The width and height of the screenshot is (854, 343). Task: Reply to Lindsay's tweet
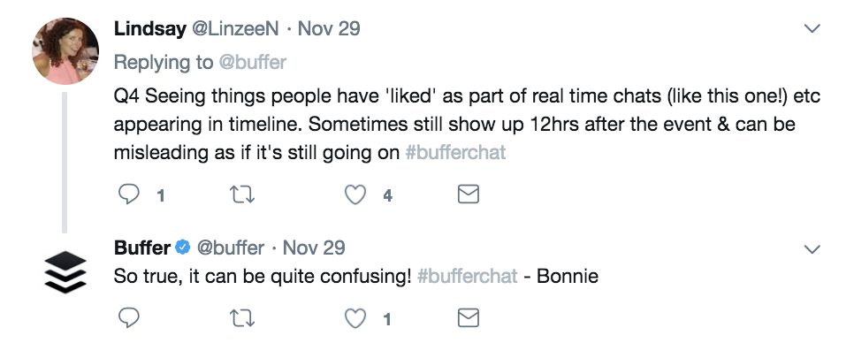[128, 194]
